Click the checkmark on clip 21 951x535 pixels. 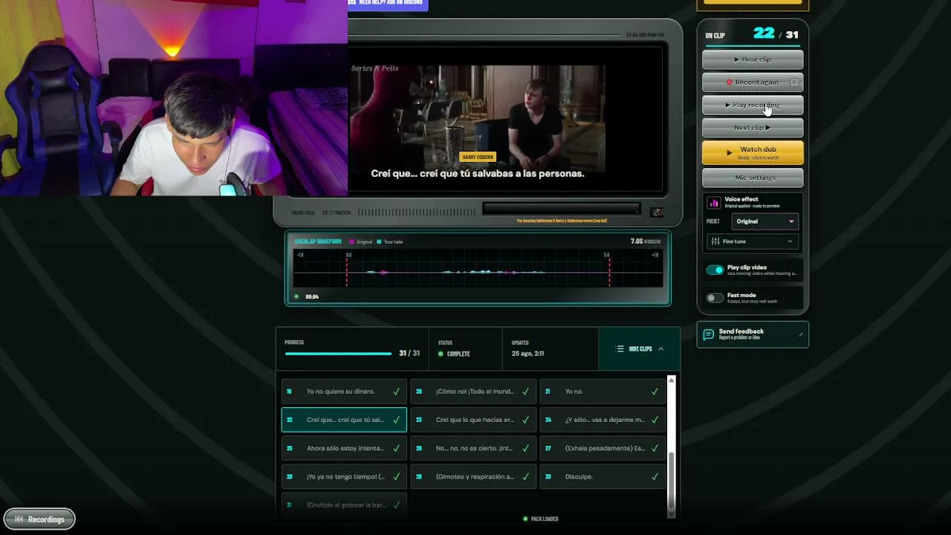click(x=655, y=392)
